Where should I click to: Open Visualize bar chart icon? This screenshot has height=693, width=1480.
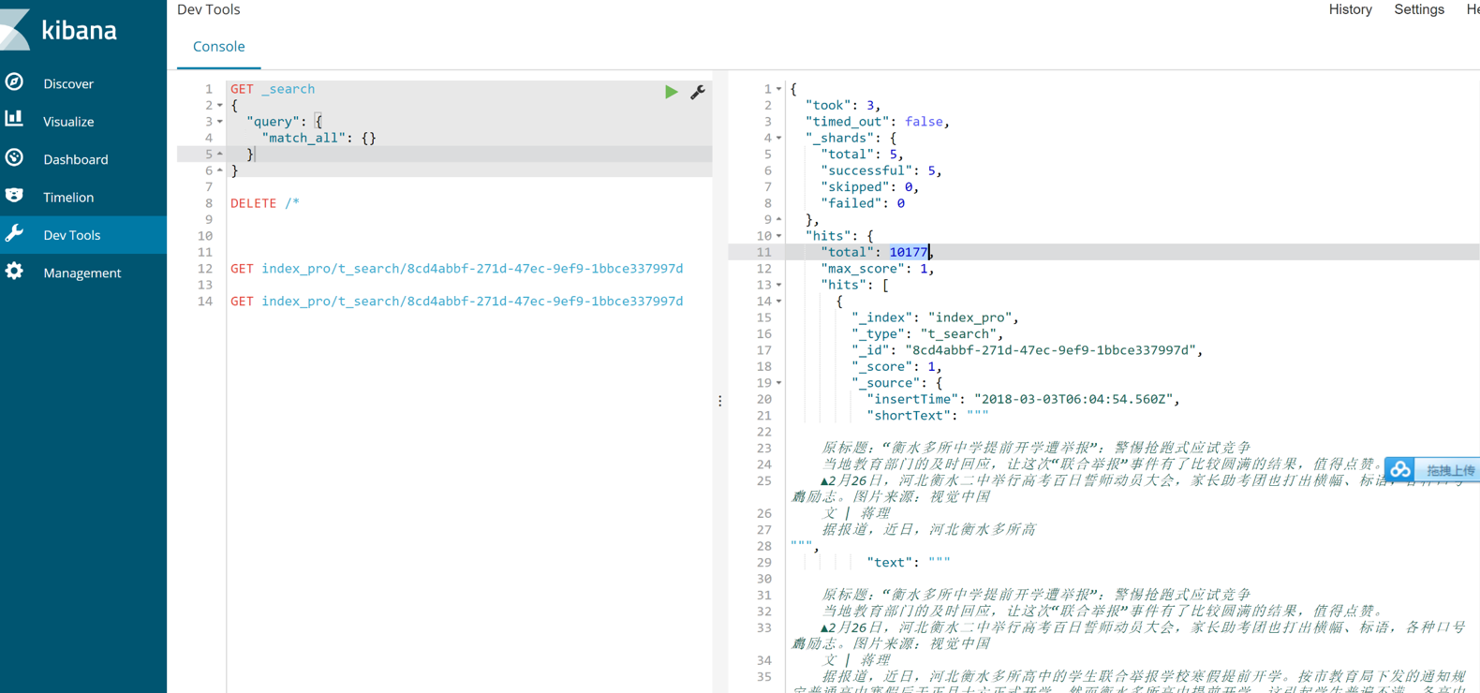14,119
